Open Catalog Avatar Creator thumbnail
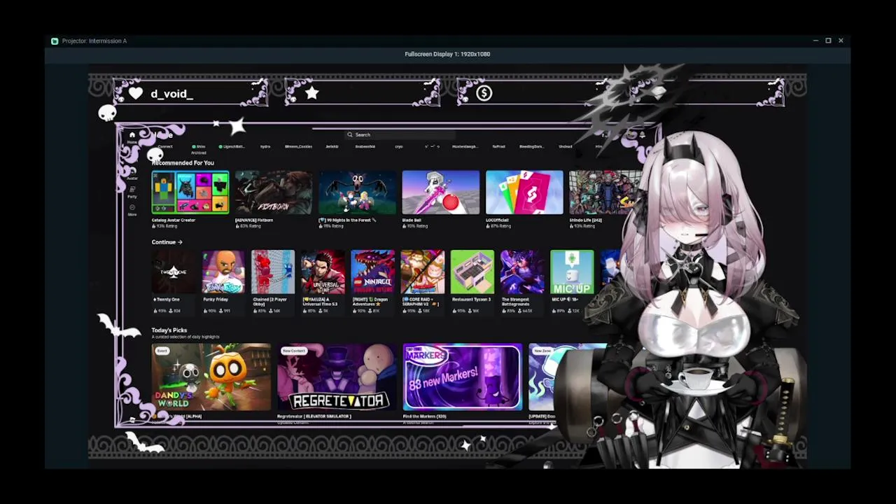 click(190, 192)
